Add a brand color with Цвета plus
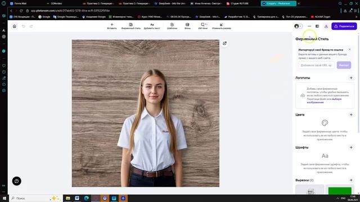The width and height of the screenshot is (360, 202). 351,114
